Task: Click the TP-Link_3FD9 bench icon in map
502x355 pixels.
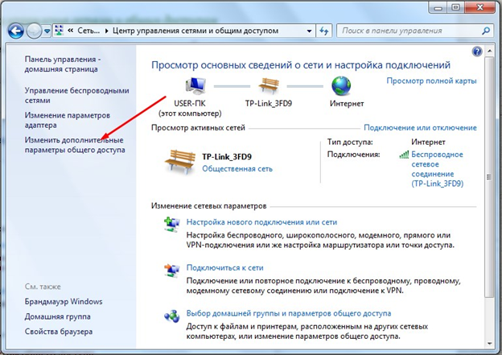Action: pyautogui.click(x=269, y=85)
